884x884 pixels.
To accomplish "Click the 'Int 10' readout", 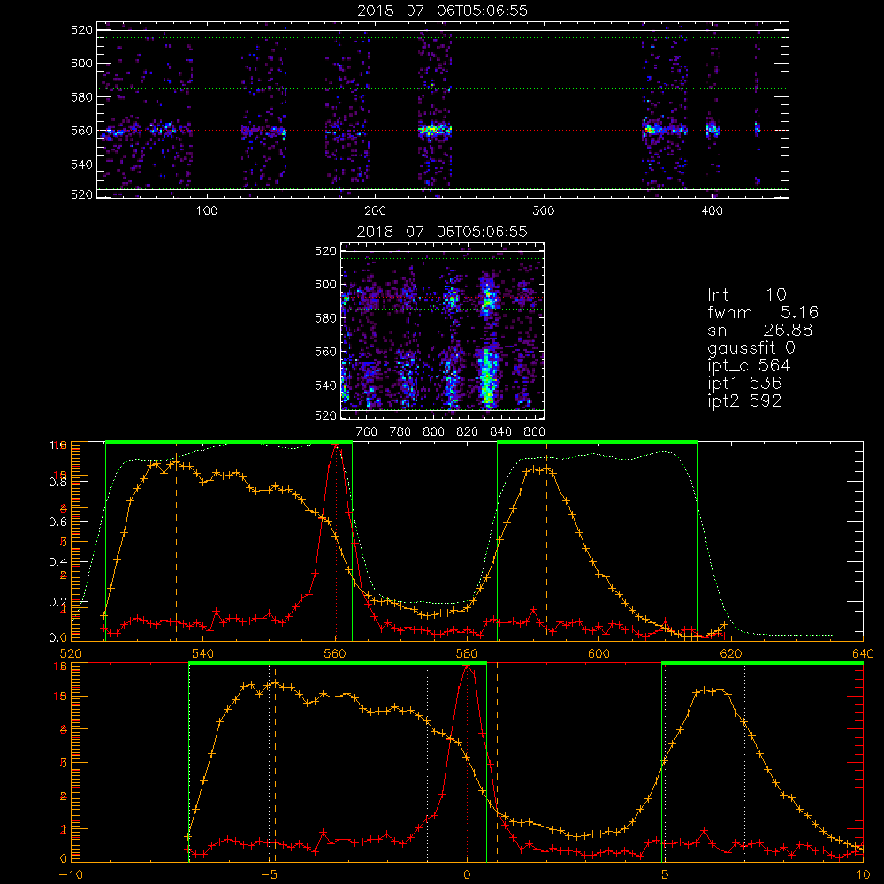I will click(746, 295).
